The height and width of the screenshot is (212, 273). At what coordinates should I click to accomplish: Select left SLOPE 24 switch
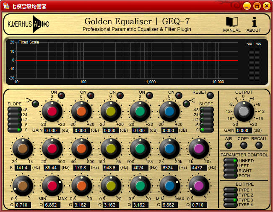15,115
